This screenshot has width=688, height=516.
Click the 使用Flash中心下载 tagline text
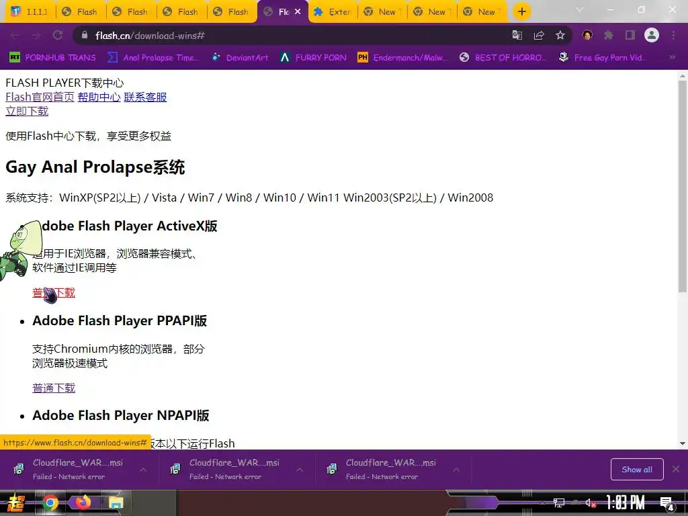[88, 136]
